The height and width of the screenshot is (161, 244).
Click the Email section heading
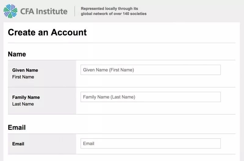[x=17, y=128]
